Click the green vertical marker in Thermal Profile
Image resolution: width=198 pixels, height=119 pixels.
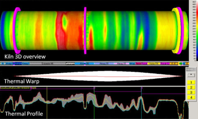coord(94,103)
